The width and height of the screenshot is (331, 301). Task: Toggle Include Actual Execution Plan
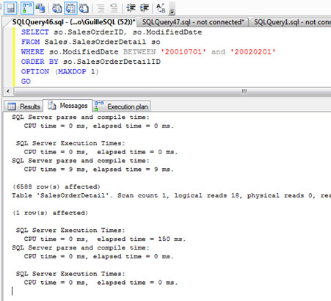27,8
